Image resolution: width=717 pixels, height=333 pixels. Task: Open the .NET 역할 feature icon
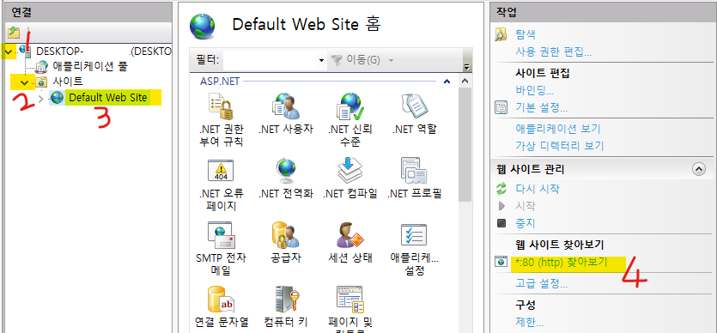[414, 106]
